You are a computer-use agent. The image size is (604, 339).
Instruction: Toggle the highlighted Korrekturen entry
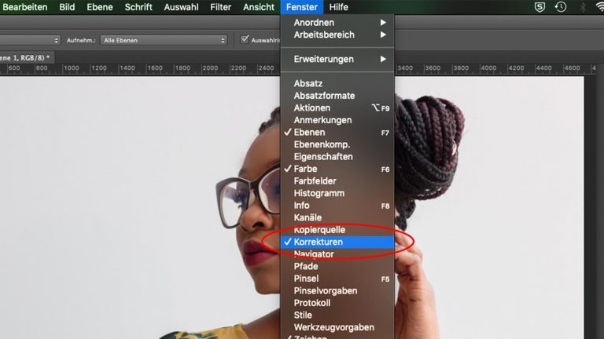337,242
